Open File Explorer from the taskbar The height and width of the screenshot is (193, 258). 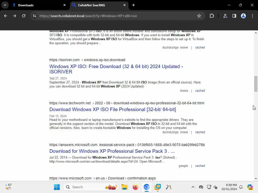click(124, 187)
